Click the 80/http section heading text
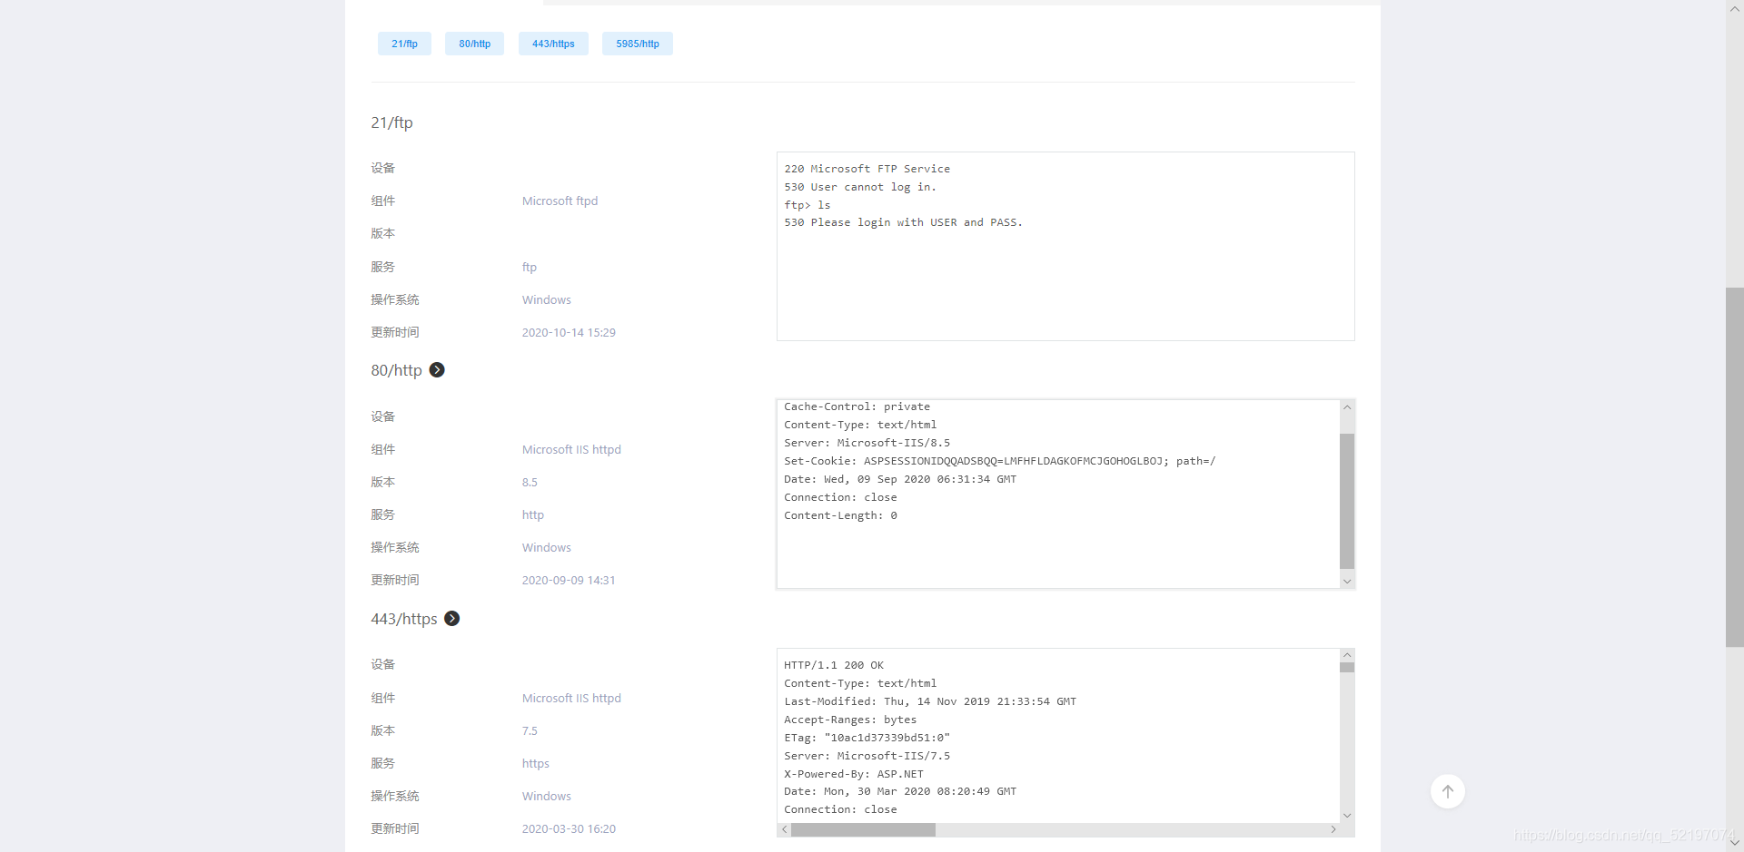This screenshot has width=1744, height=852. click(x=396, y=370)
